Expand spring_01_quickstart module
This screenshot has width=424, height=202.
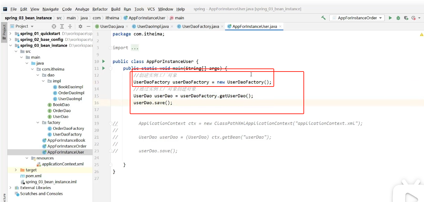pos(11,33)
